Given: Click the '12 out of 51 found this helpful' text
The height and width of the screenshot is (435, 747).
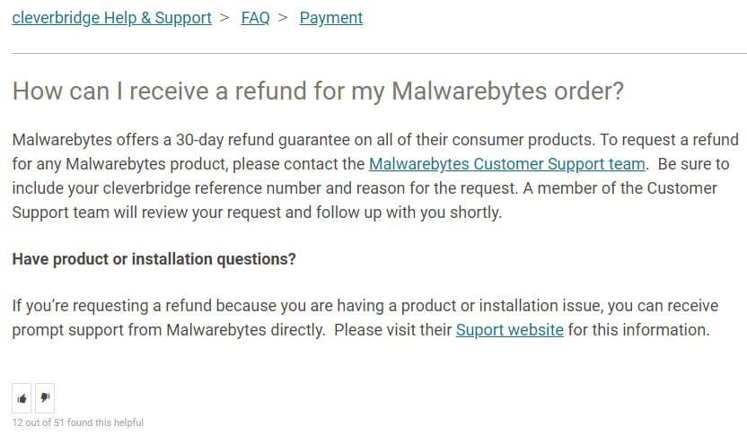Looking at the screenshot, I should (x=77, y=422).
